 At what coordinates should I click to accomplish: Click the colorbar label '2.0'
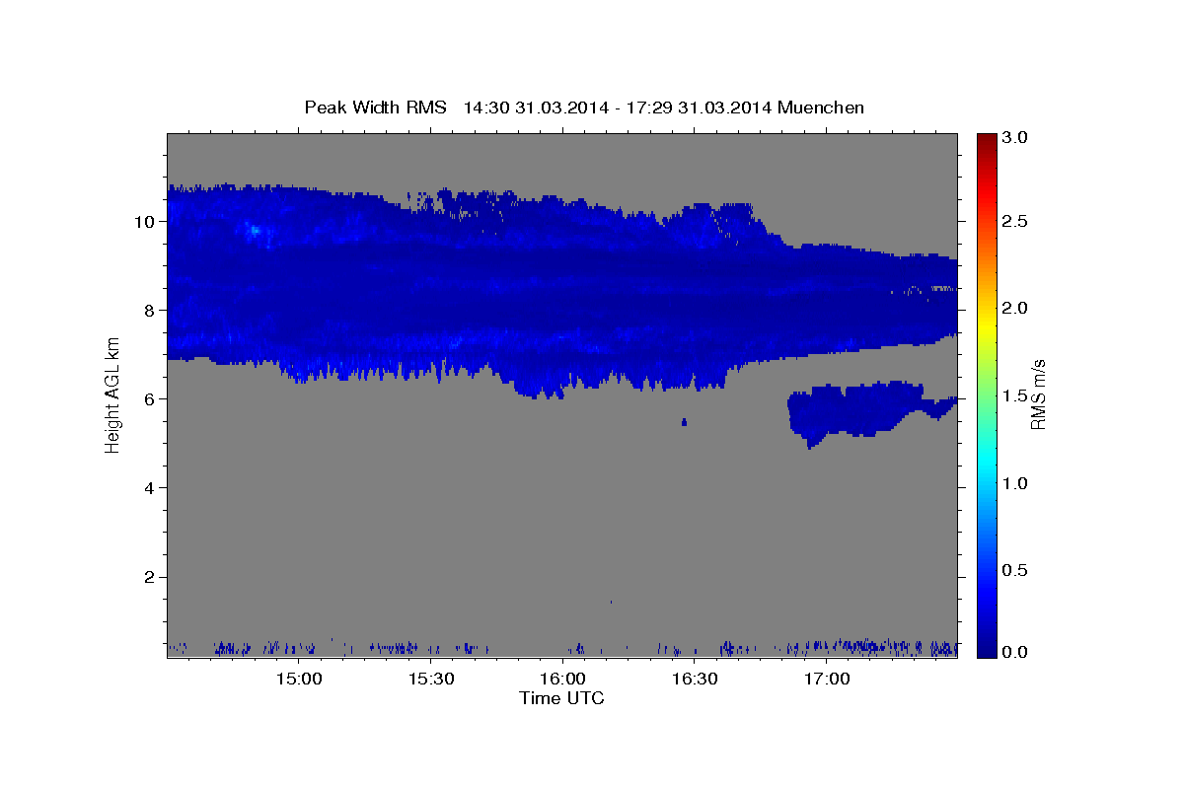[1015, 308]
